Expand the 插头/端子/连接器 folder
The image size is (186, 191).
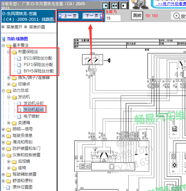click(9, 78)
